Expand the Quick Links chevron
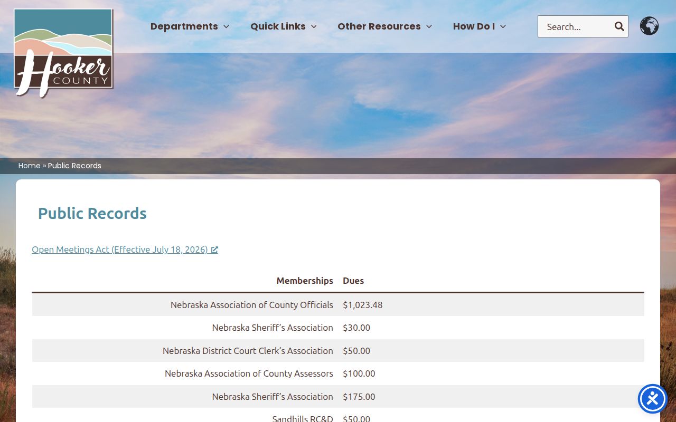Viewport: 676px width, 422px height. [314, 26]
